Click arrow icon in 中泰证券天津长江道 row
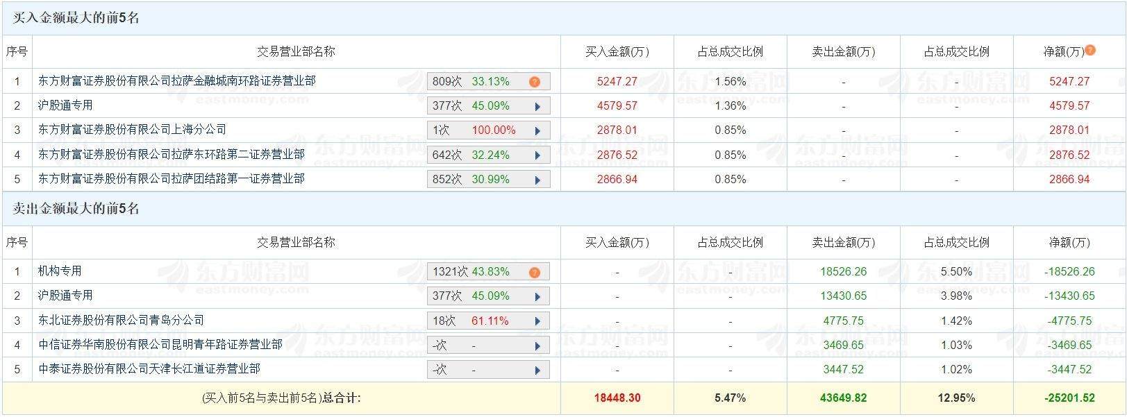 click(x=537, y=370)
